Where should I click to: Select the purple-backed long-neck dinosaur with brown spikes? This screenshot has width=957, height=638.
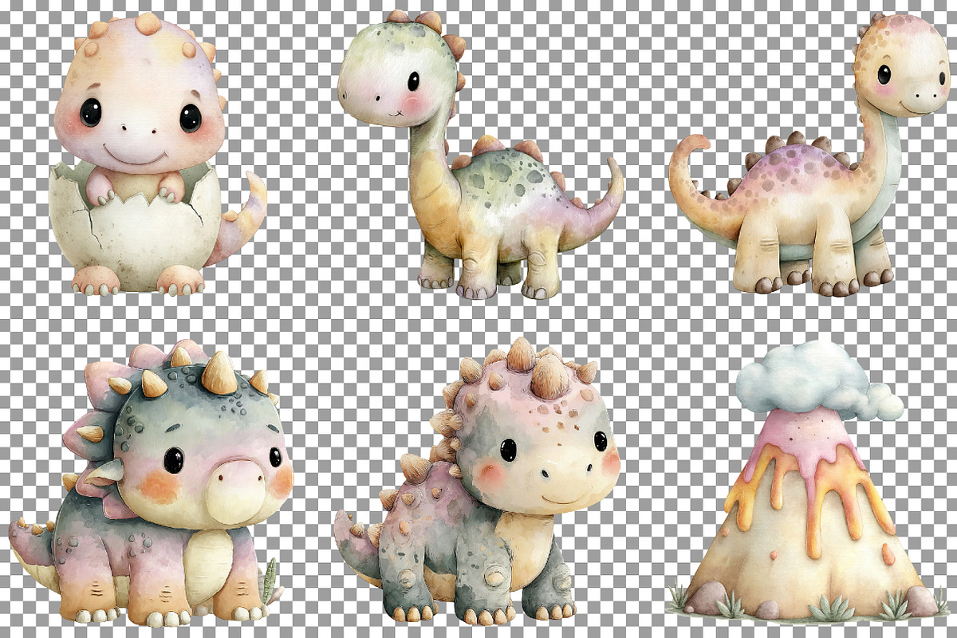click(x=809, y=156)
